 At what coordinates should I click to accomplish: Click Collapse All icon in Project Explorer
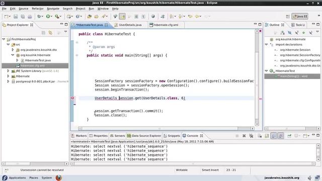(43, 33)
